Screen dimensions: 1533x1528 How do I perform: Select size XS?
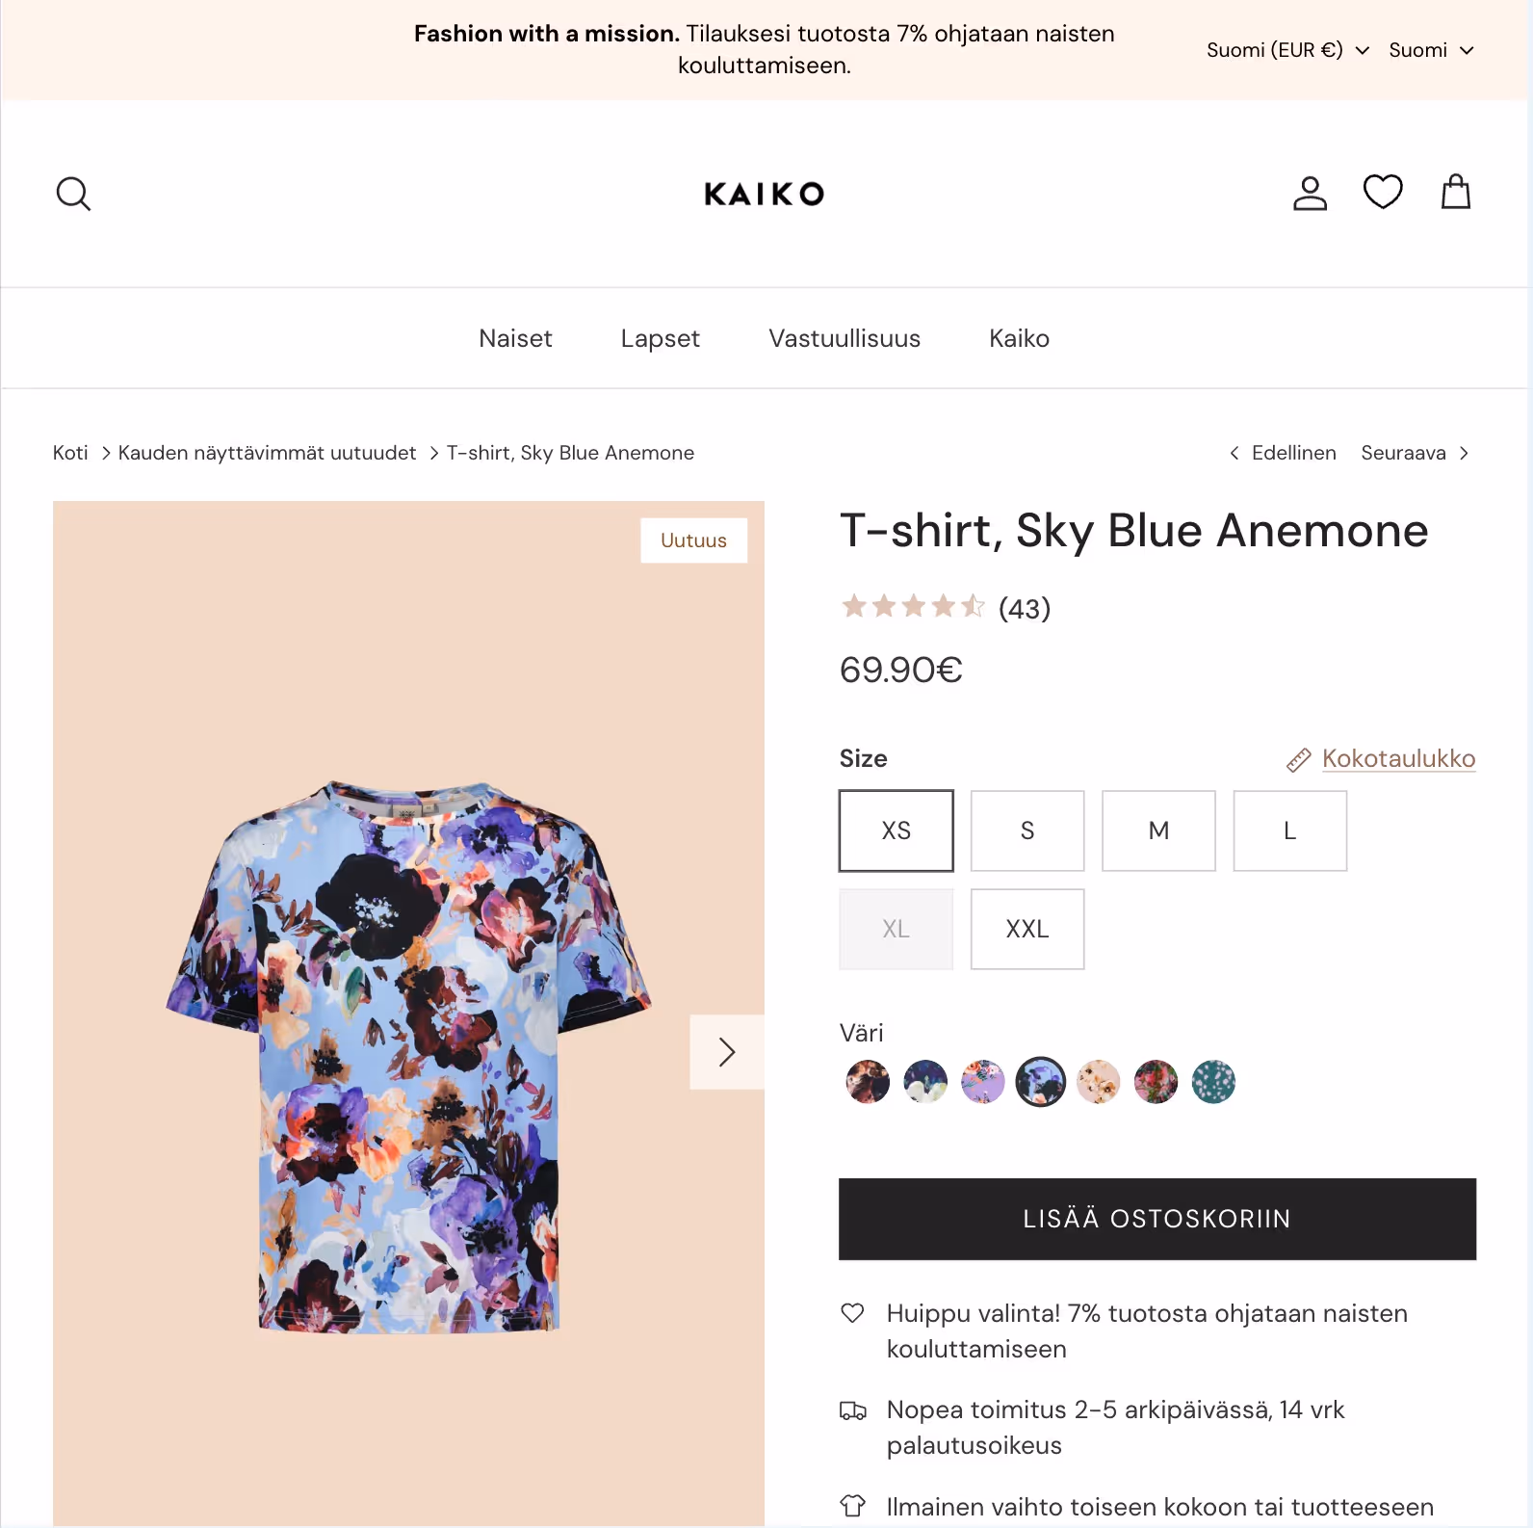point(896,831)
